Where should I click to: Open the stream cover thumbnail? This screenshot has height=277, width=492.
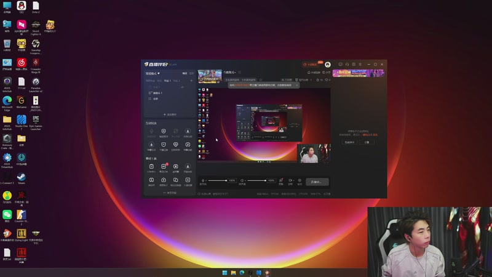(x=210, y=76)
